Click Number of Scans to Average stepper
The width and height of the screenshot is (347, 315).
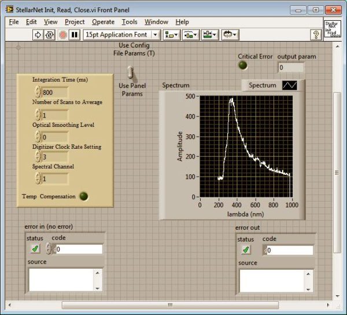pyautogui.click(x=38, y=115)
